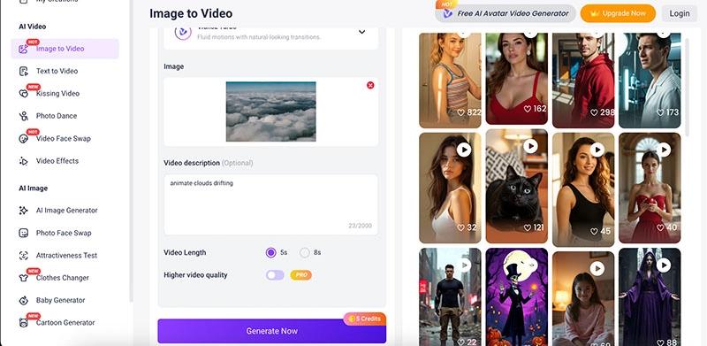Screen dimensions: 707x346
Task: Open Photo Face Swap menu item
Action: pos(65,233)
